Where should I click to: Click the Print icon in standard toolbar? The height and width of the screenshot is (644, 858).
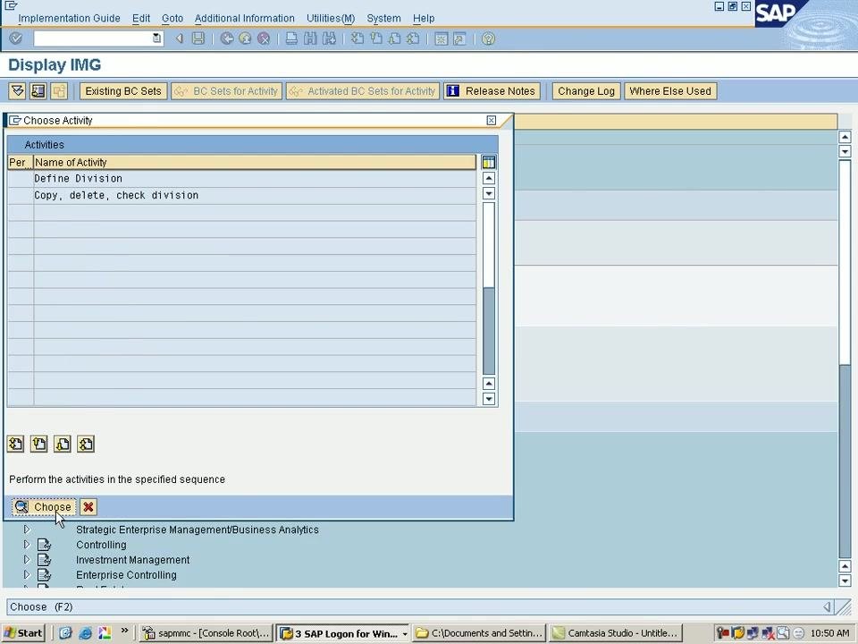pos(291,38)
